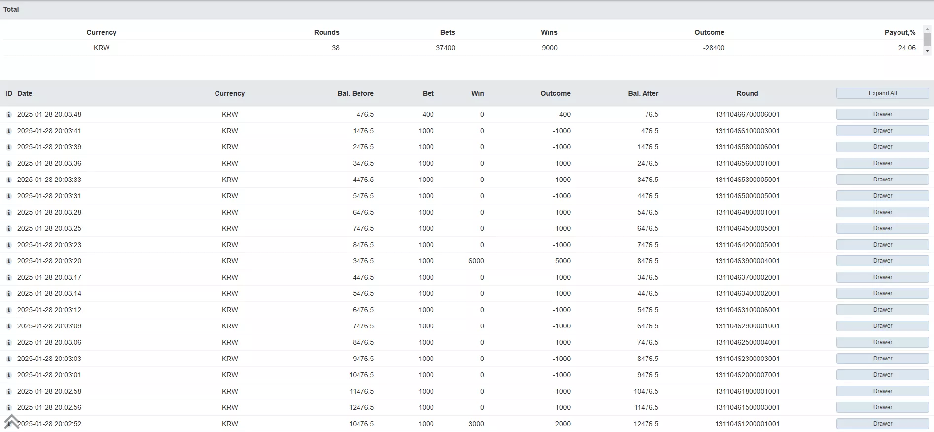Open Drawer for round 13110464500005001
The height and width of the screenshot is (432, 934).
point(882,228)
